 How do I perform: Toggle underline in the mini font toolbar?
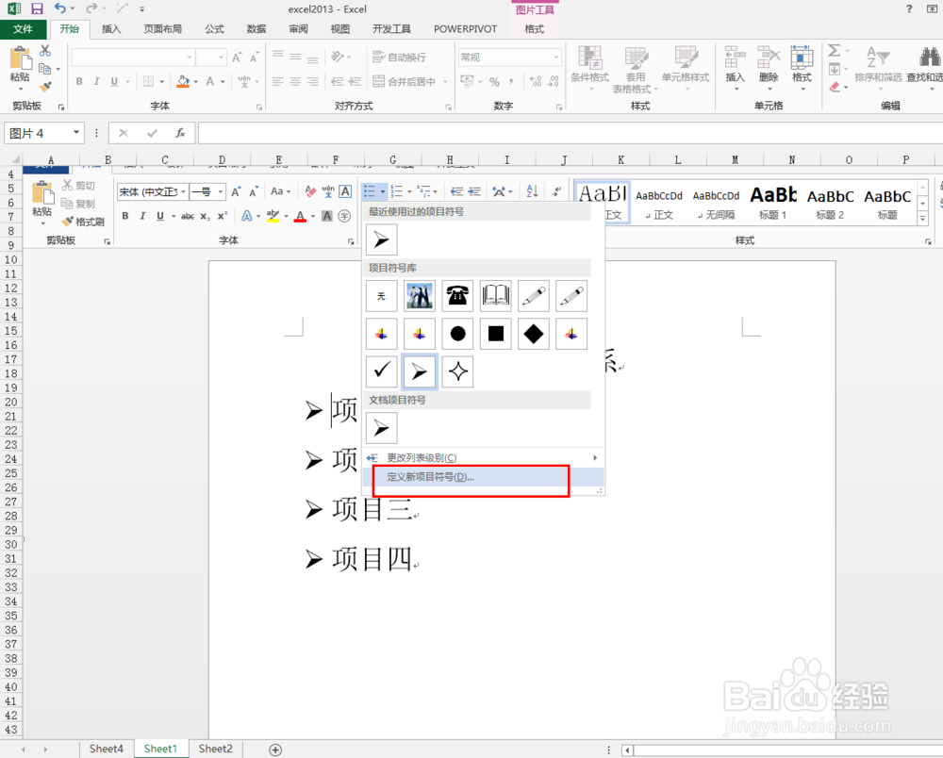pos(160,216)
